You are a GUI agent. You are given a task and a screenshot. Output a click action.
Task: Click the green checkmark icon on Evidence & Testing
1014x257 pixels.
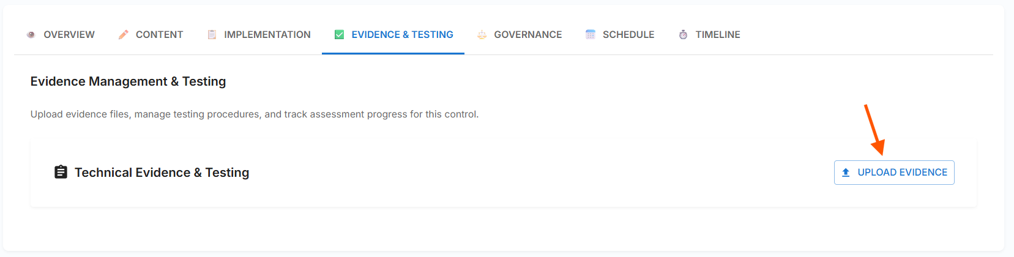point(339,35)
